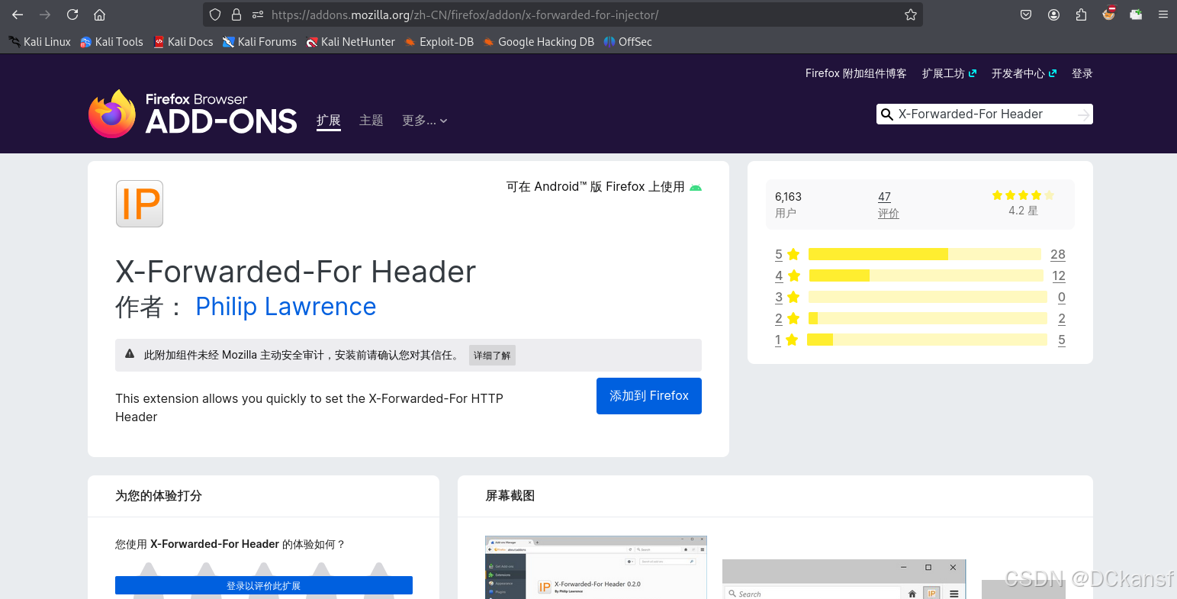Open author Philip Lawrence's profile link

click(x=286, y=306)
